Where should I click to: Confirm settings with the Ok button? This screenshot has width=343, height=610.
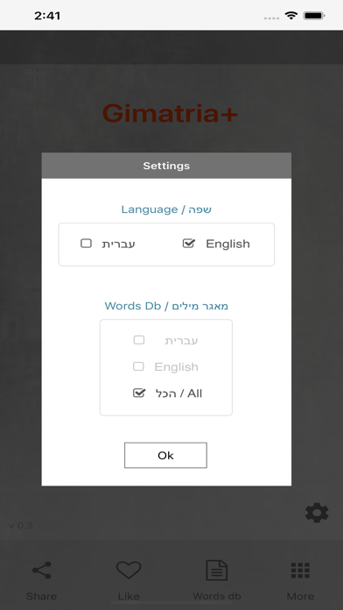coord(165,455)
